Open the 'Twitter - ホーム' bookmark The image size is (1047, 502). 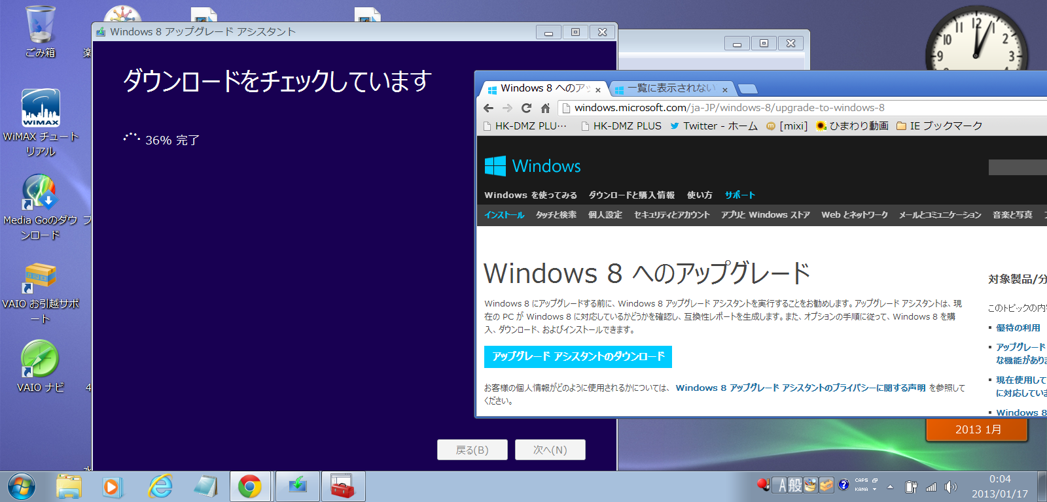(x=714, y=126)
